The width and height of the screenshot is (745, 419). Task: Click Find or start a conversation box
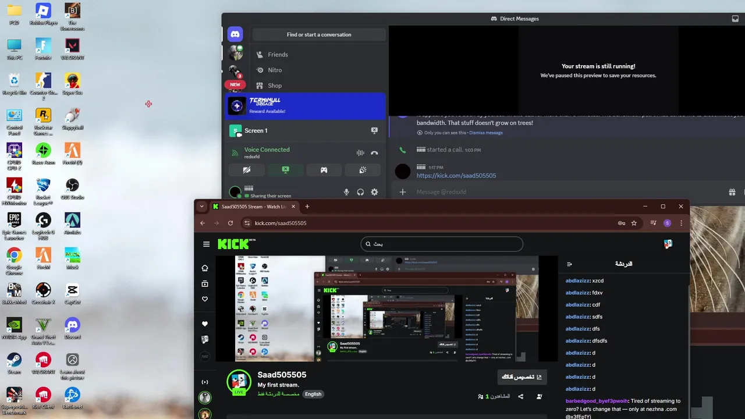point(319,34)
